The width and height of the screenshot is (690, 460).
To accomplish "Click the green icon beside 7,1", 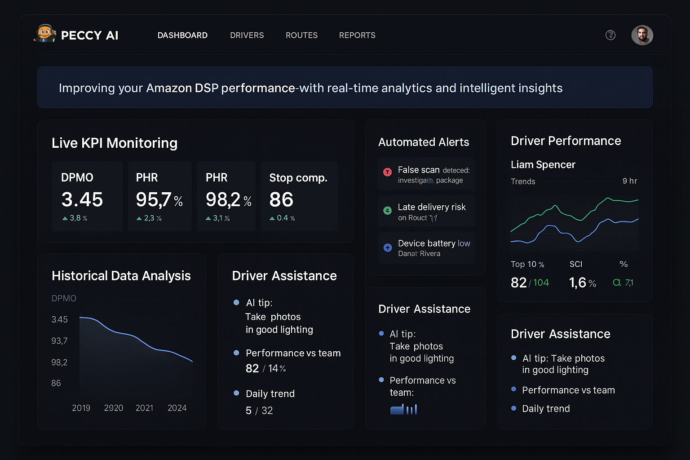I will pos(617,283).
